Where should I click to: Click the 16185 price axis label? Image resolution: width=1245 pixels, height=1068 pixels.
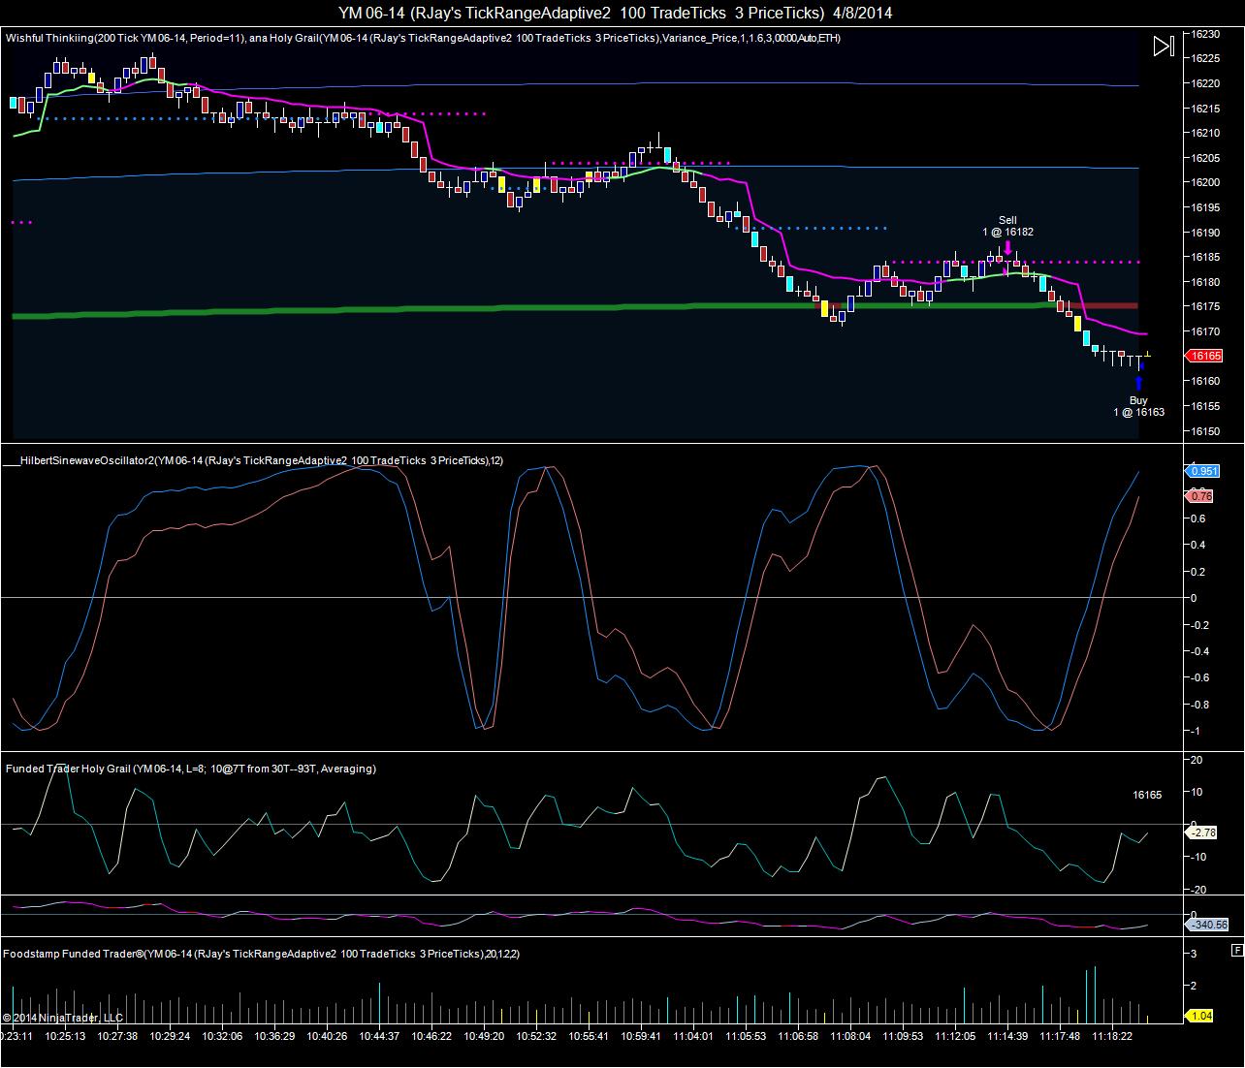1205,257
